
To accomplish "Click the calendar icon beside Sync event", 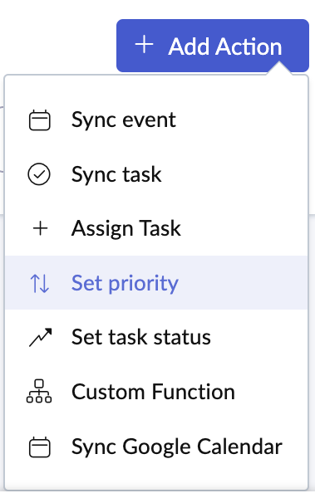I will tap(39, 120).
